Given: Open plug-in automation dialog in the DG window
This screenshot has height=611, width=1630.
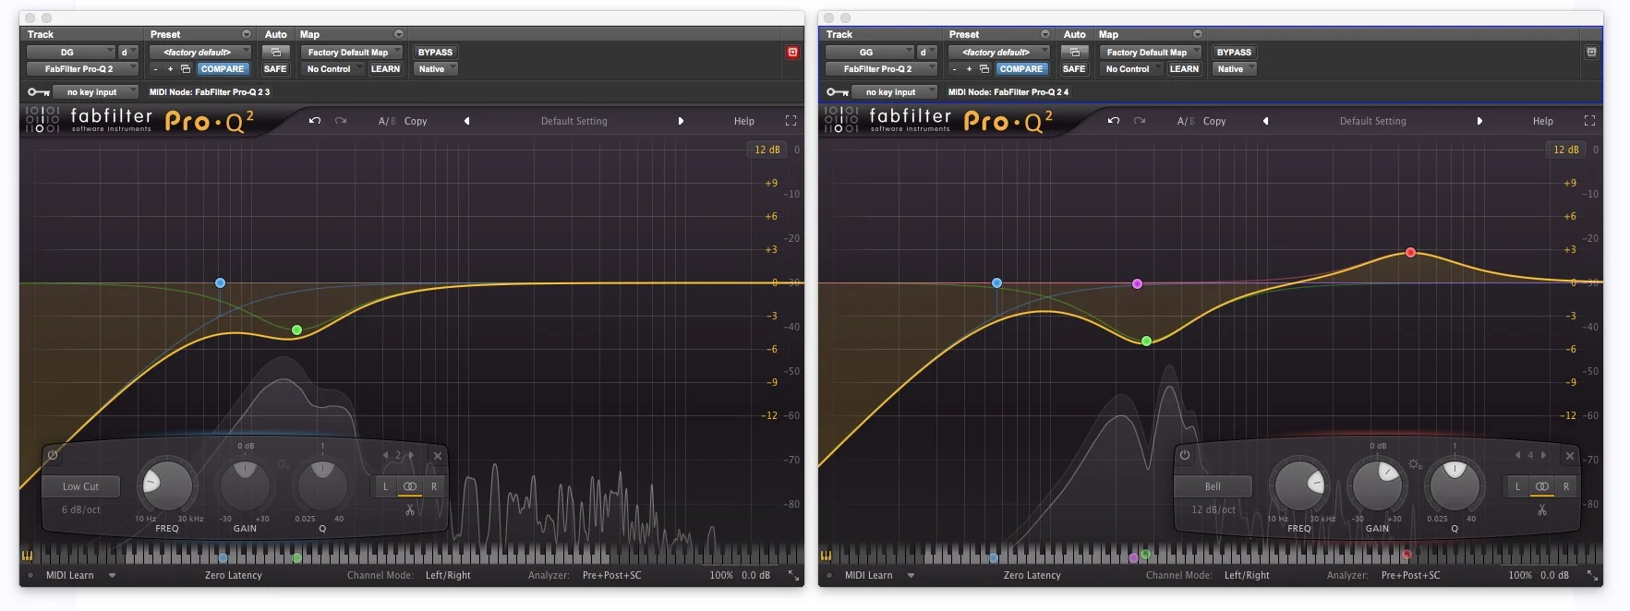Looking at the screenshot, I should pyautogui.click(x=275, y=53).
